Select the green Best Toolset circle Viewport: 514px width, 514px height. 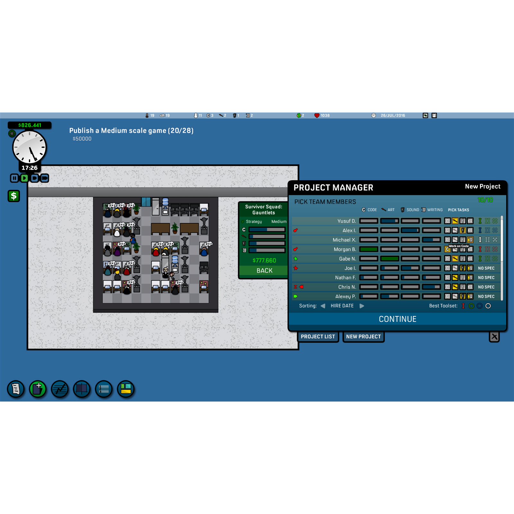(471, 306)
